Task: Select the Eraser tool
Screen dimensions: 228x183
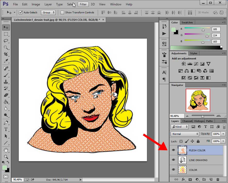Action: click(6, 95)
